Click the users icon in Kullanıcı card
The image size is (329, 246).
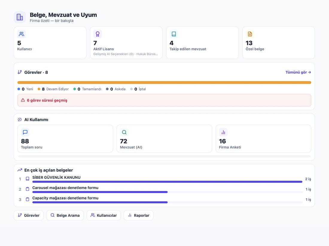[22, 34]
